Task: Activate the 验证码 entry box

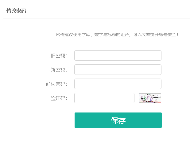Action: point(104,98)
